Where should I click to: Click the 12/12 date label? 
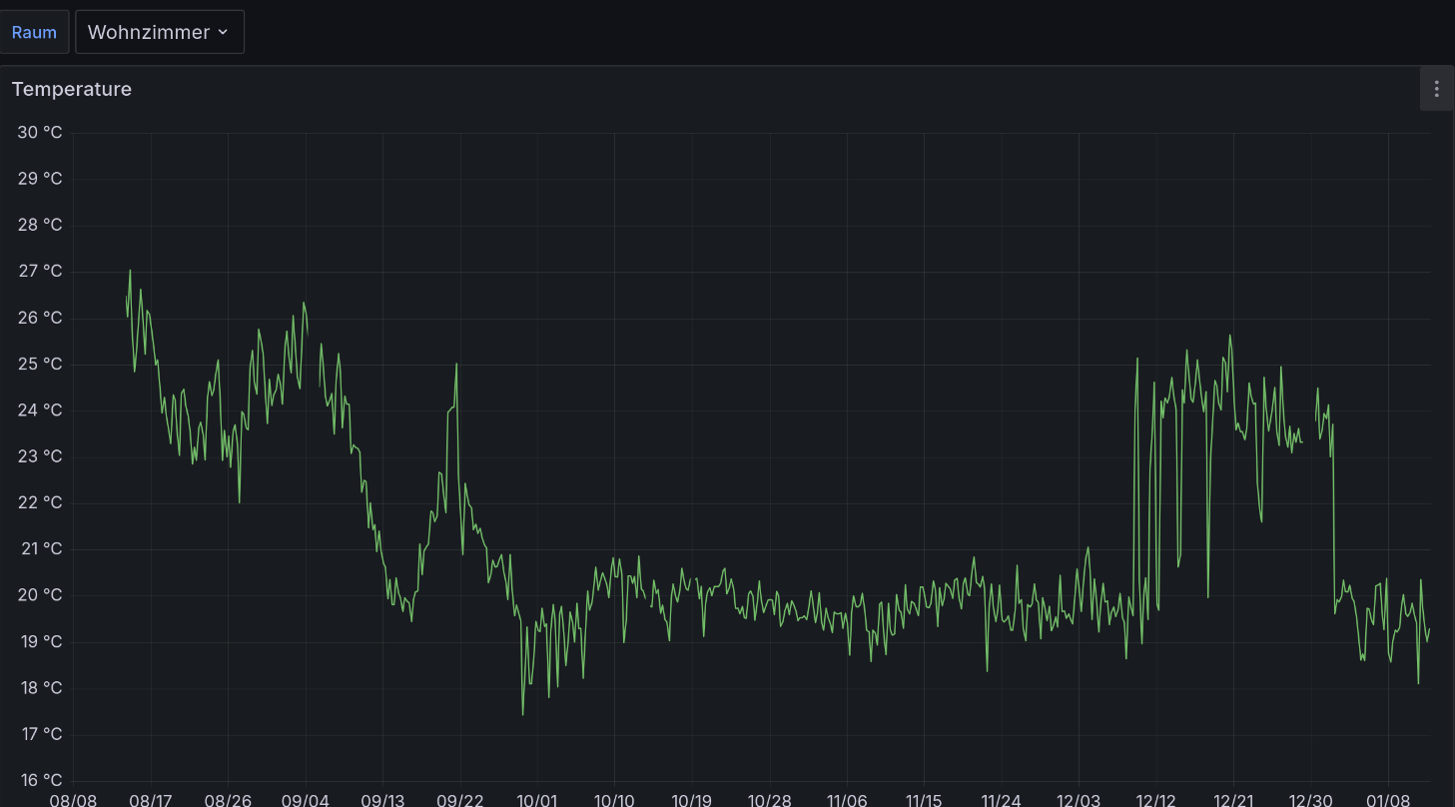pos(1155,800)
